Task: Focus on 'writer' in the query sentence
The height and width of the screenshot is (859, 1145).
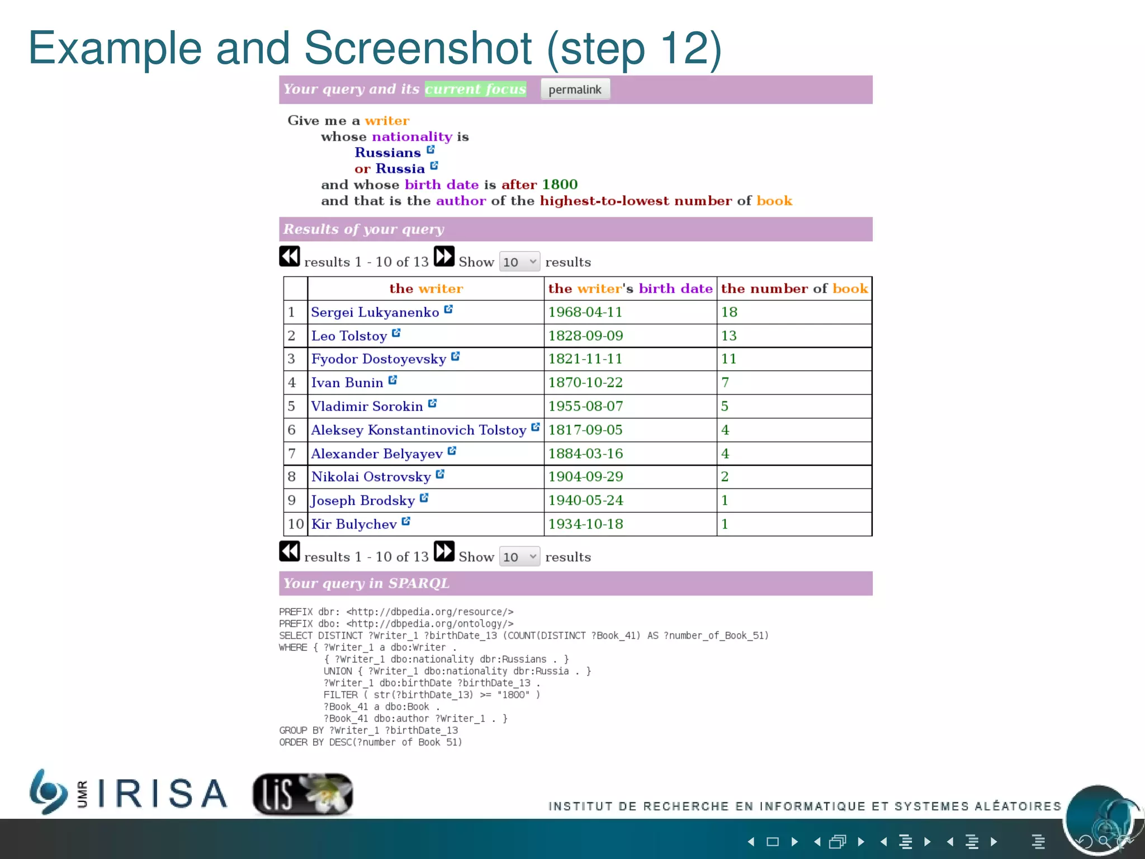Action: coord(387,121)
